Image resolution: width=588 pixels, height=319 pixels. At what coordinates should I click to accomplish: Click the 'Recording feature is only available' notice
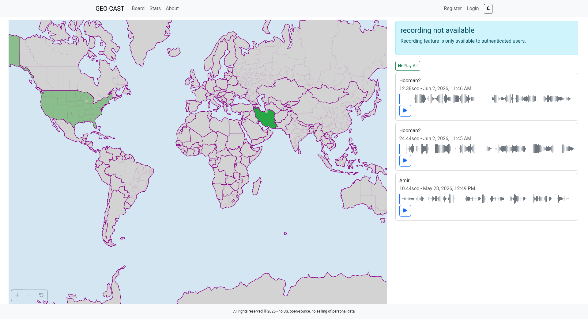(463, 41)
